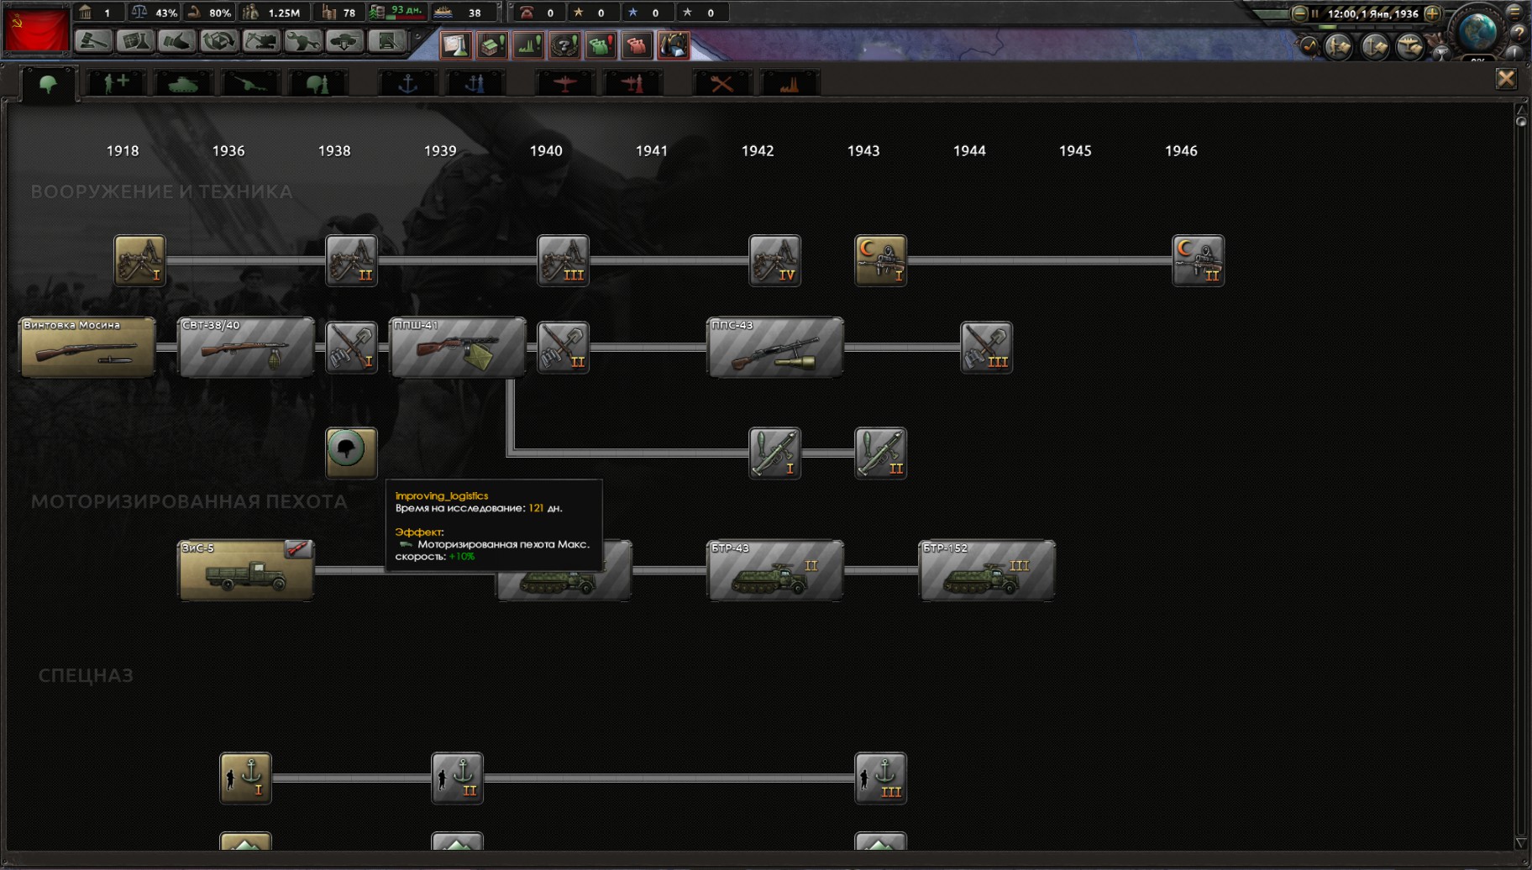Open the Air Doctrine tab
The height and width of the screenshot is (870, 1532).
(x=632, y=84)
